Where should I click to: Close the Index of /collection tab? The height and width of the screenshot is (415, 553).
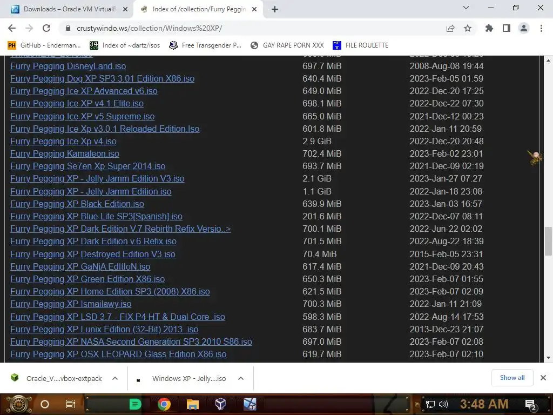click(x=254, y=9)
